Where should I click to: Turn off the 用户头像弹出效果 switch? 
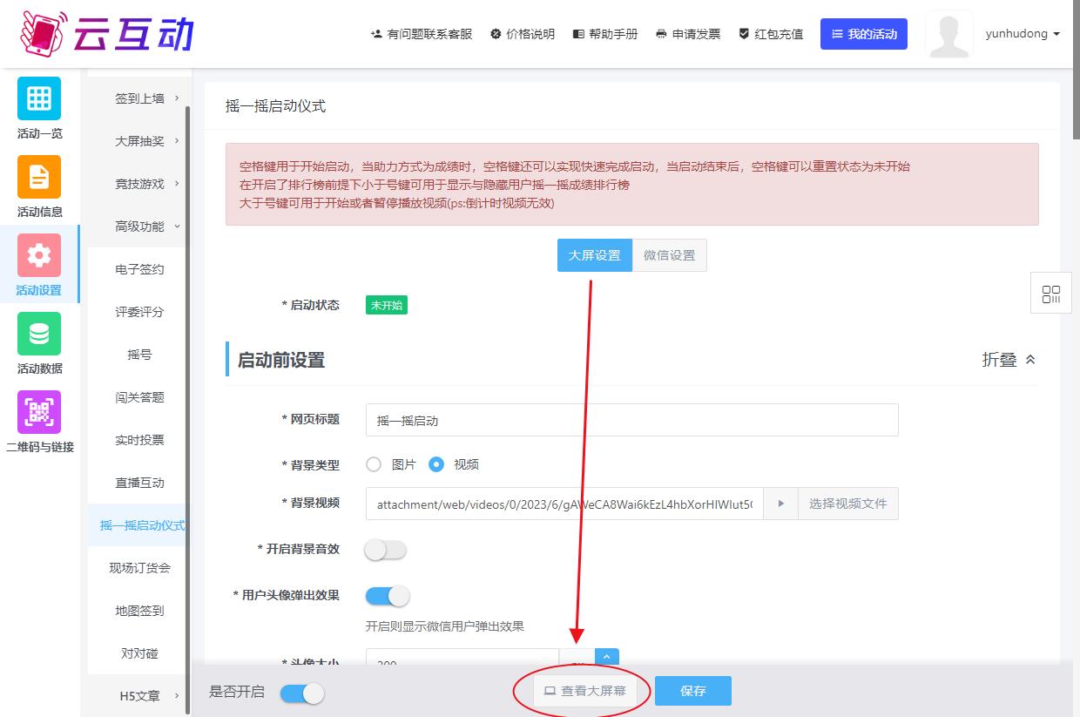[387, 596]
